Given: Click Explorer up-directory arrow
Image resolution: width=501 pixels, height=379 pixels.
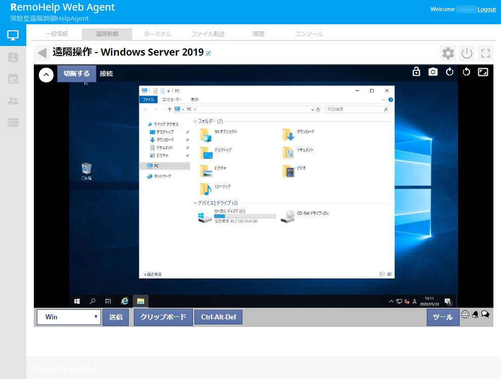Looking at the screenshot, I should (169, 109).
